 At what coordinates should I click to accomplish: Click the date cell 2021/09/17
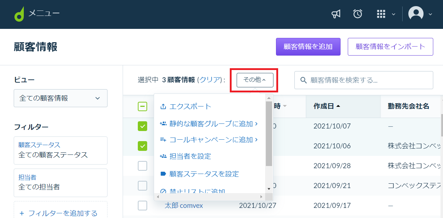point(332,205)
